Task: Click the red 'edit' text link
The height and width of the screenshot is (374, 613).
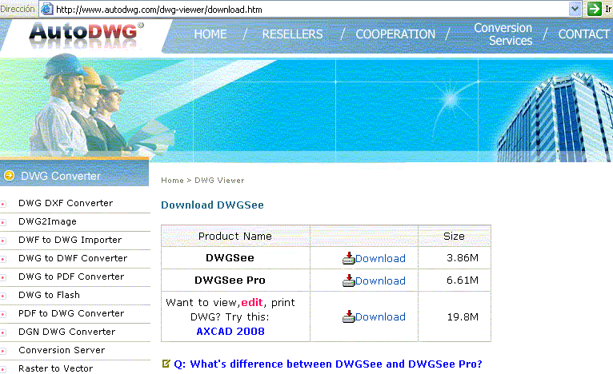Action: click(x=252, y=303)
